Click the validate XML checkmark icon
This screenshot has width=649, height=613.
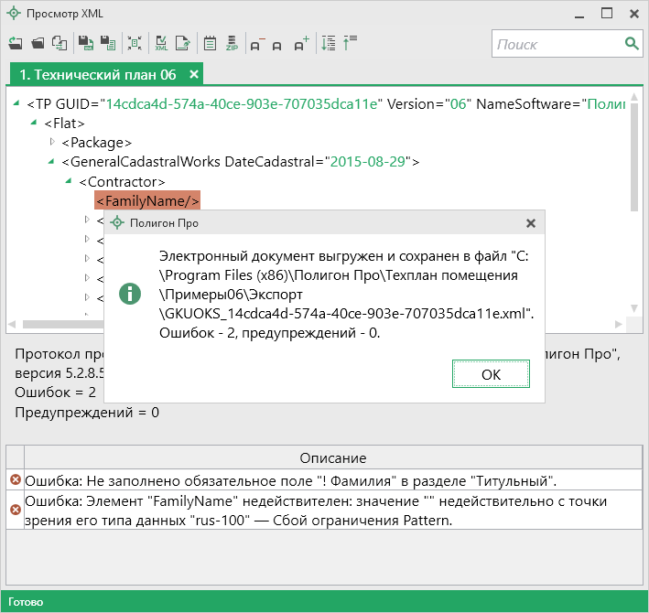pyautogui.click(x=161, y=43)
